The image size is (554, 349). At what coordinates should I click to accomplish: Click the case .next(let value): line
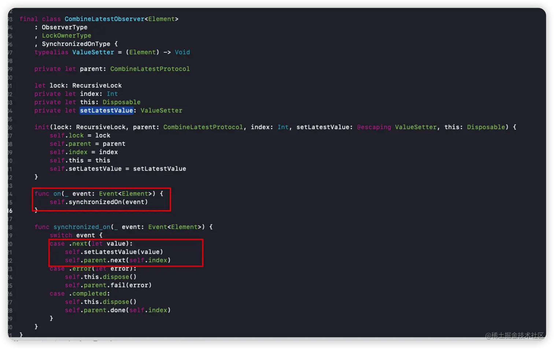(x=91, y=244)
